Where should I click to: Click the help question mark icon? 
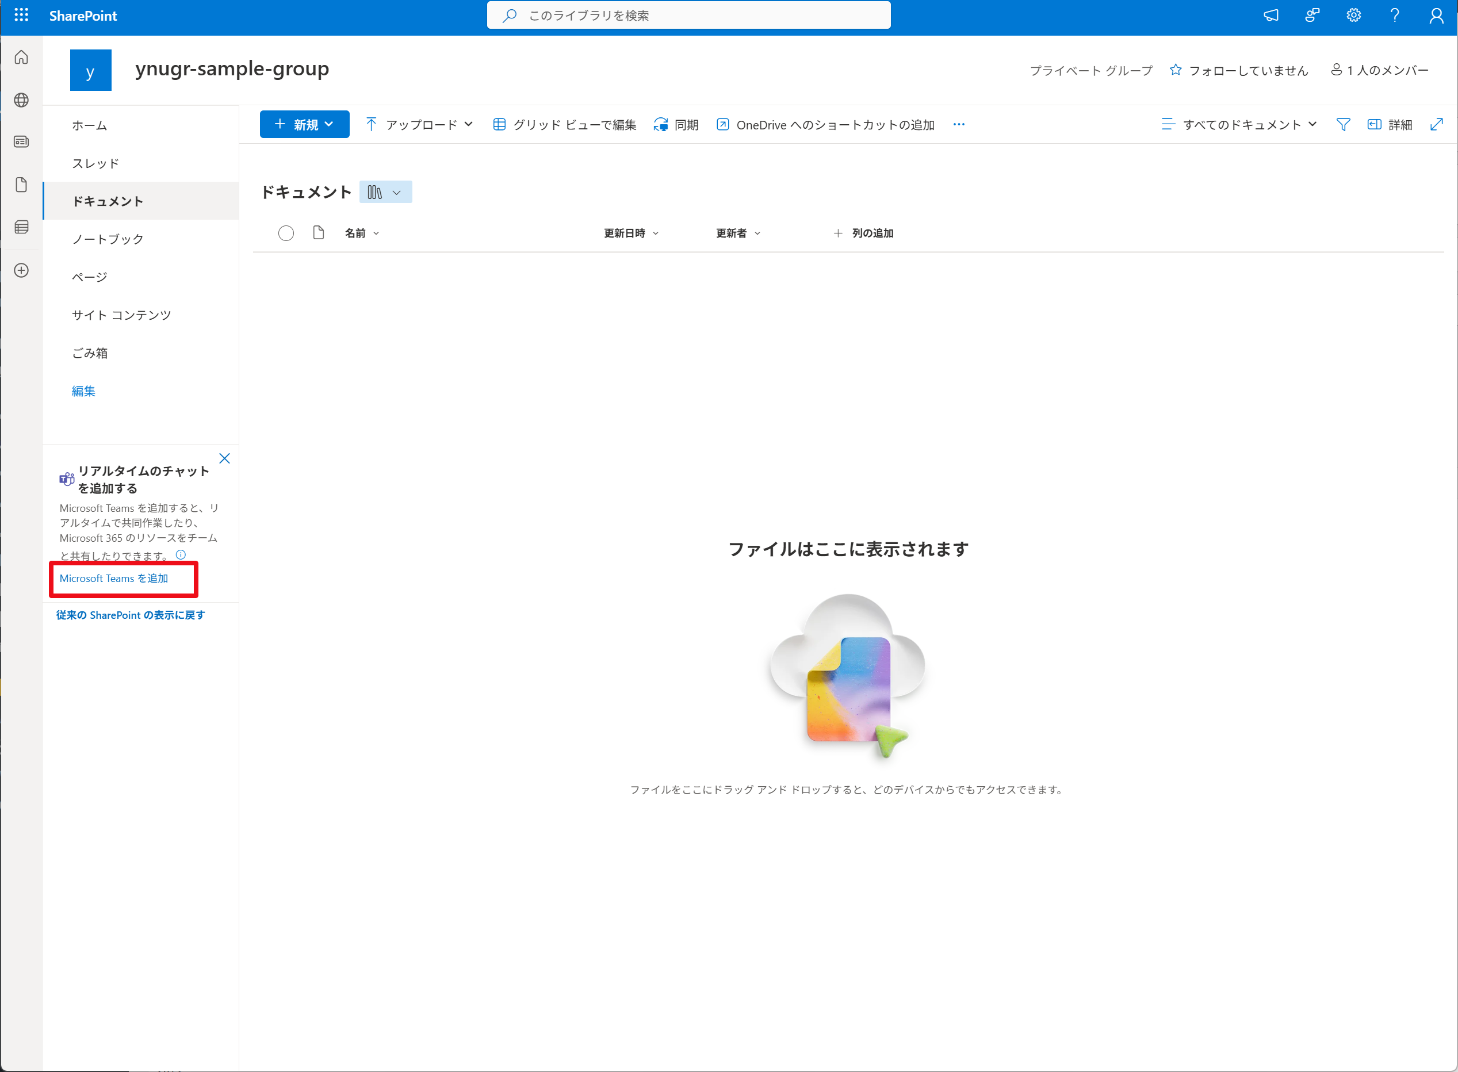tap(1394, 16)
